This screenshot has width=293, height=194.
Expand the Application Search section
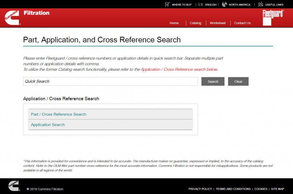click(x=110, y=125)
